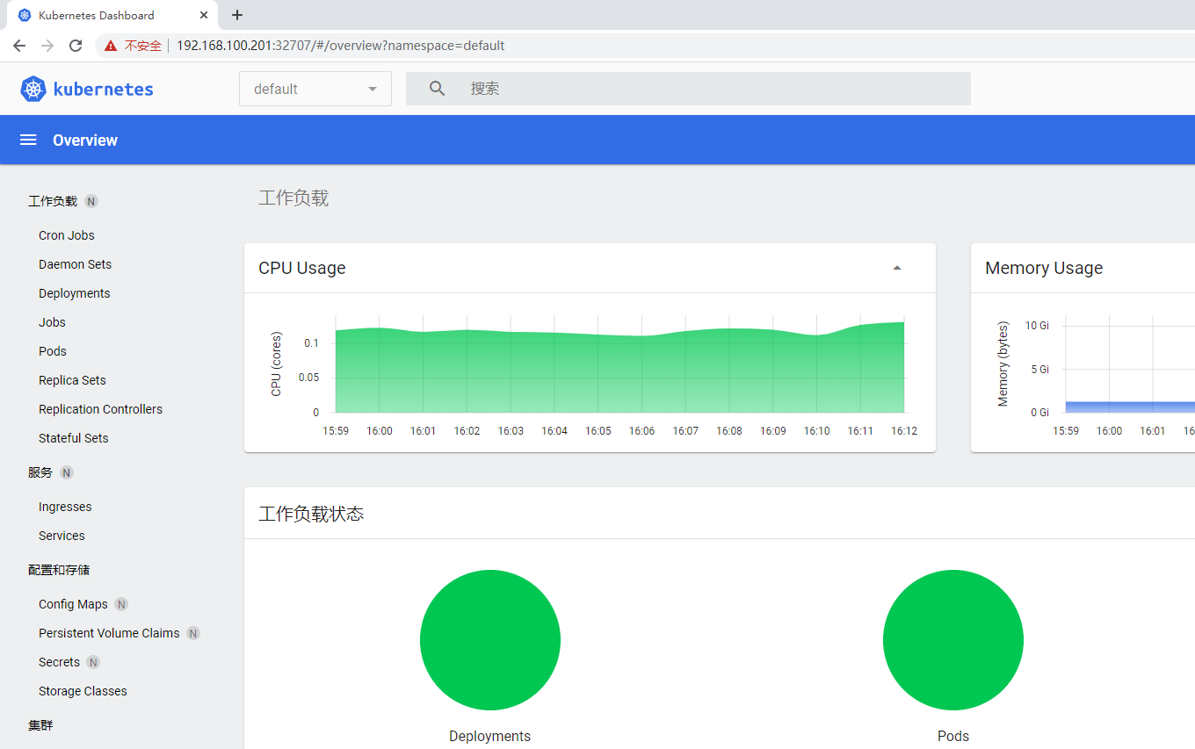The width and height of the screenshot is (1195, 749).
Task: Click the 搜索 search input field
Action: 688,89
